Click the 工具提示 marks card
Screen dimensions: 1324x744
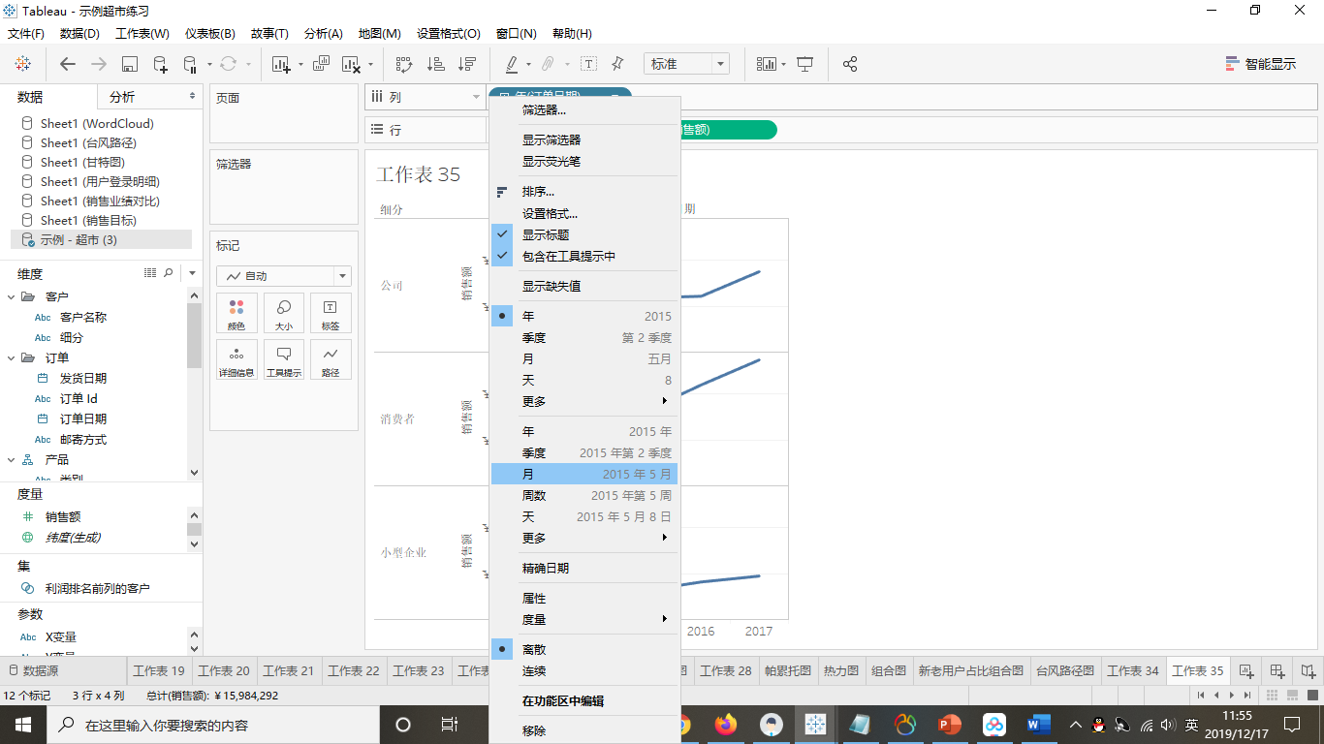[284, 359]
